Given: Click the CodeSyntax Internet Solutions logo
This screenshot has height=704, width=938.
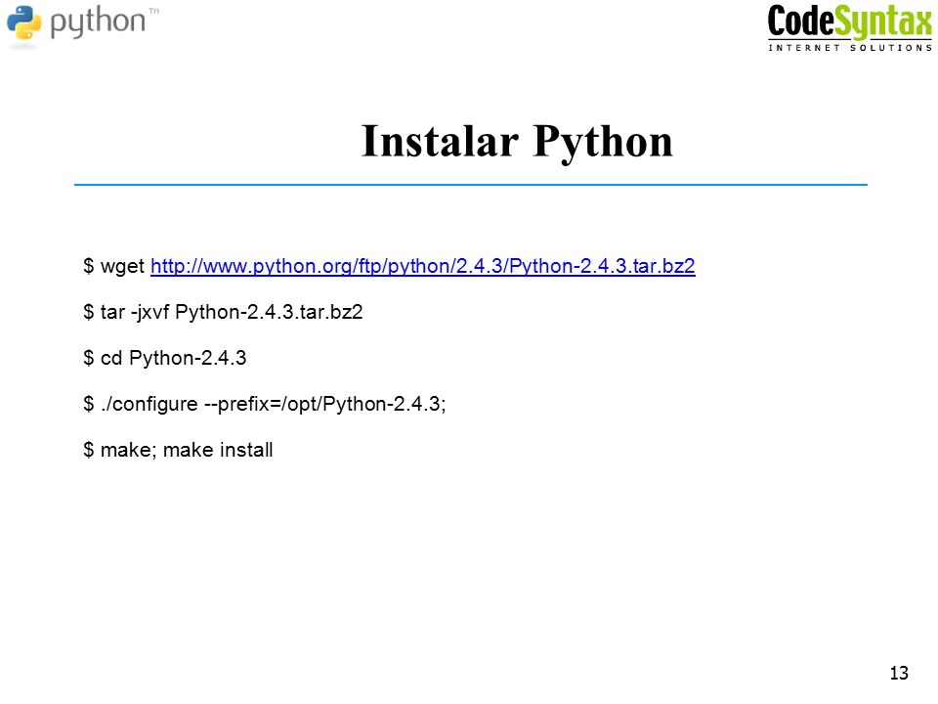Looking at the screenshot, I should pyautogui.click(x=849, y=28).
